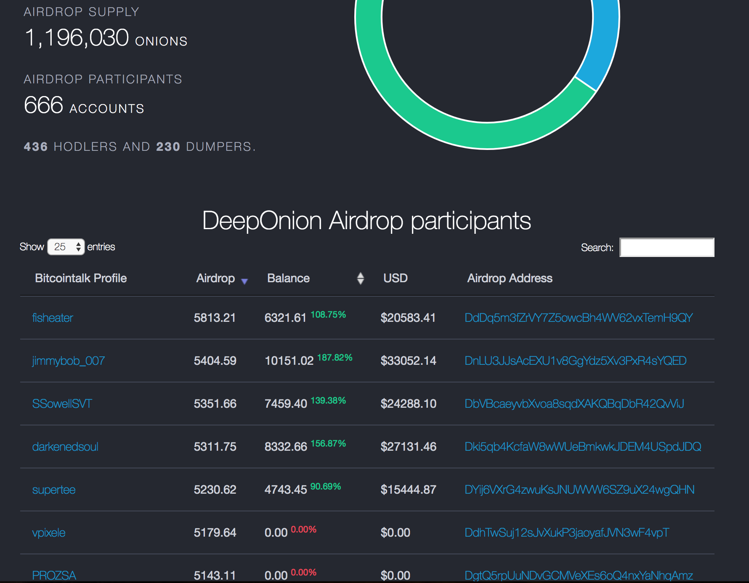Click the 436 hodlers and 230 dumpers text

point(140,147)
